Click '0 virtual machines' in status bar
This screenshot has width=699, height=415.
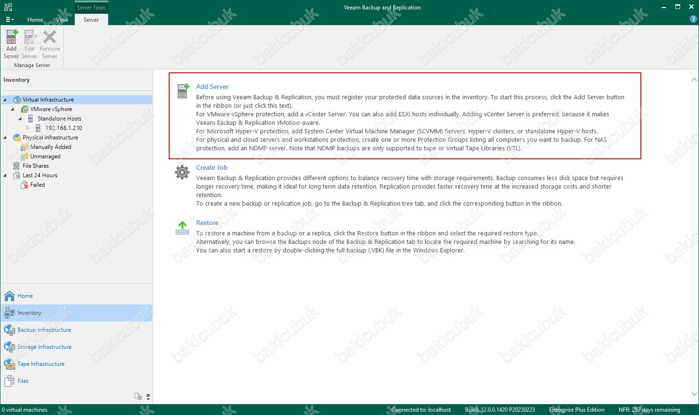pyautogui.click(x=25, y=410)
